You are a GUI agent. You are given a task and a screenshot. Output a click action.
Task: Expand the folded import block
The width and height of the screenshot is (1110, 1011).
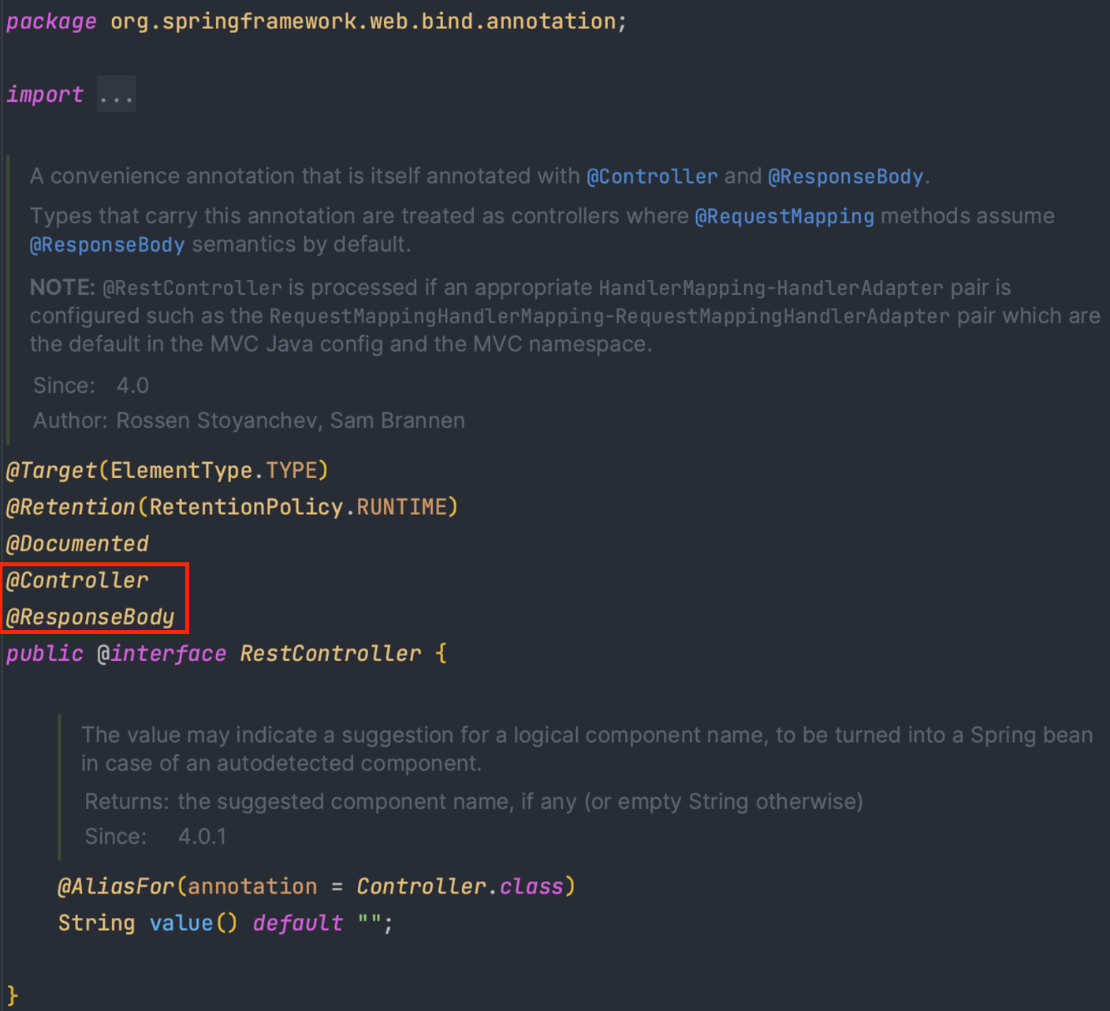pos(116,95)
